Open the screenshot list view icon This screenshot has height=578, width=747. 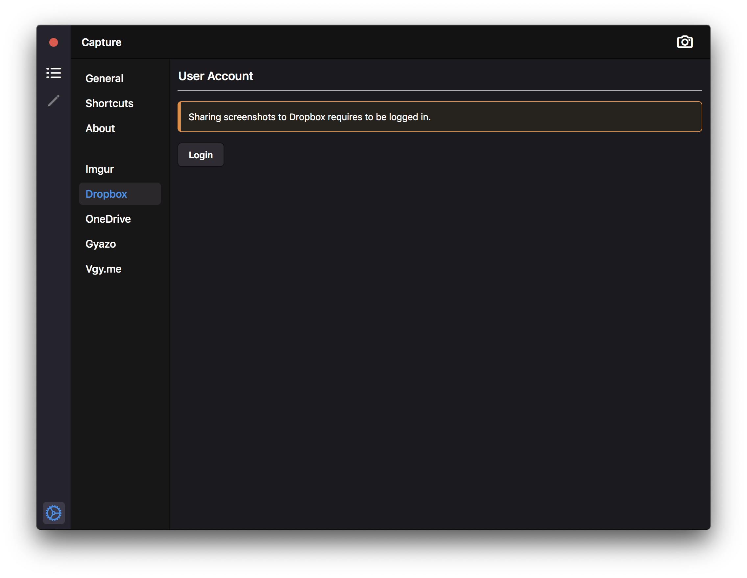[x=54, y=73]
